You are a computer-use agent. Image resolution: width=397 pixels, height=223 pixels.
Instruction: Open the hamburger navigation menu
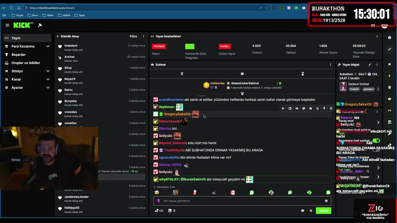(x=7, y=25)
